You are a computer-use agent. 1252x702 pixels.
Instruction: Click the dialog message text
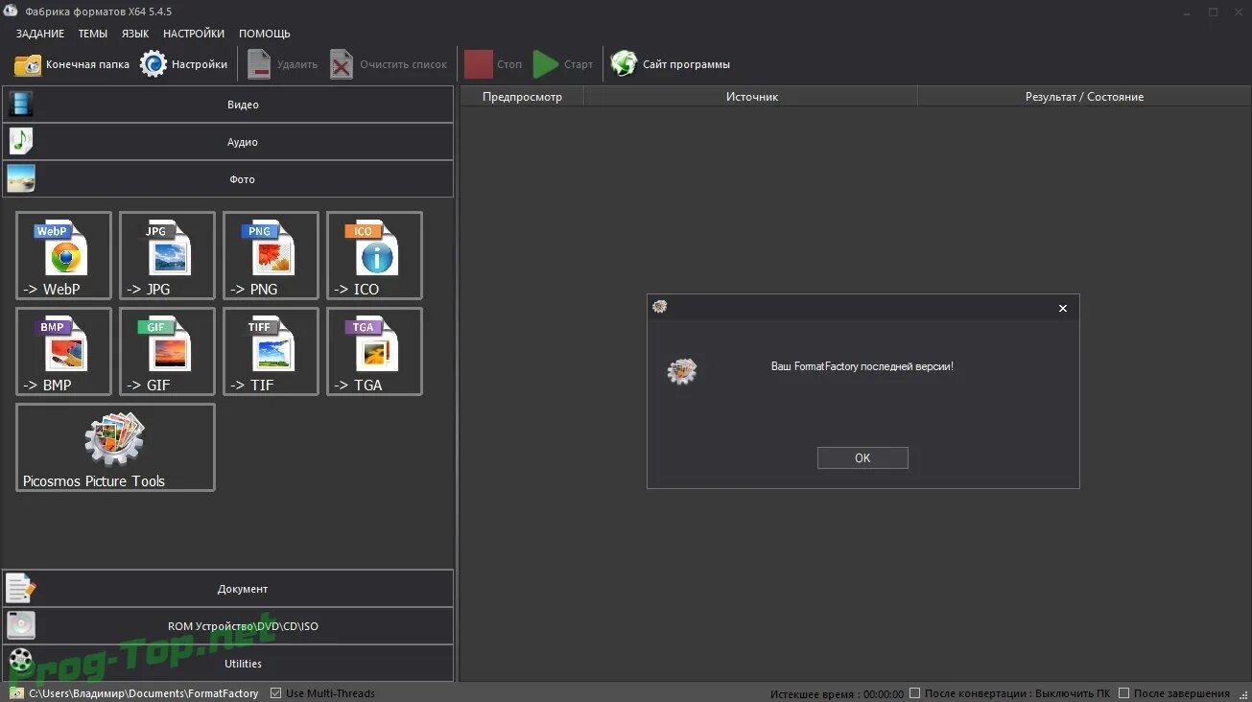[862, 366]
